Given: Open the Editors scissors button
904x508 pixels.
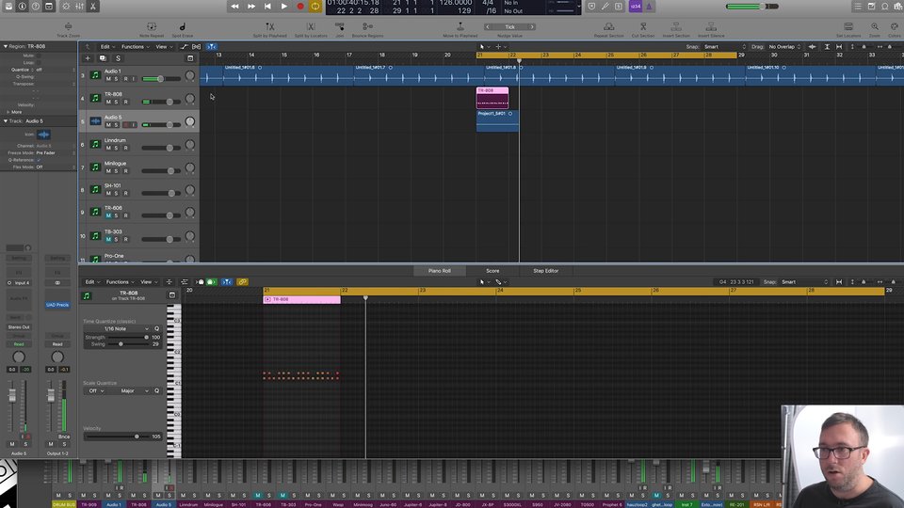Looking at the screenshot, I should click(93, 7).
